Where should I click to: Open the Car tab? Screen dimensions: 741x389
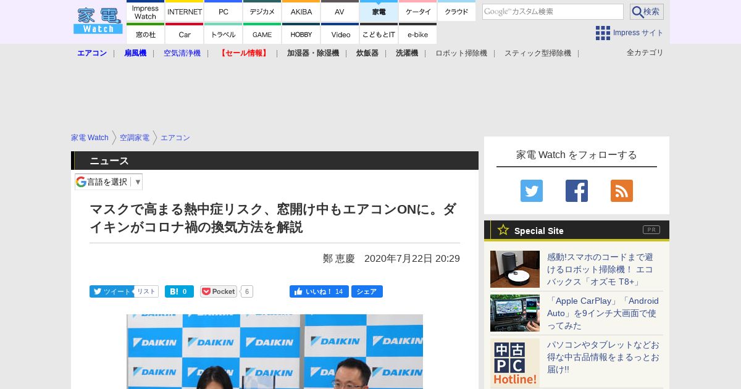[185, 34]
